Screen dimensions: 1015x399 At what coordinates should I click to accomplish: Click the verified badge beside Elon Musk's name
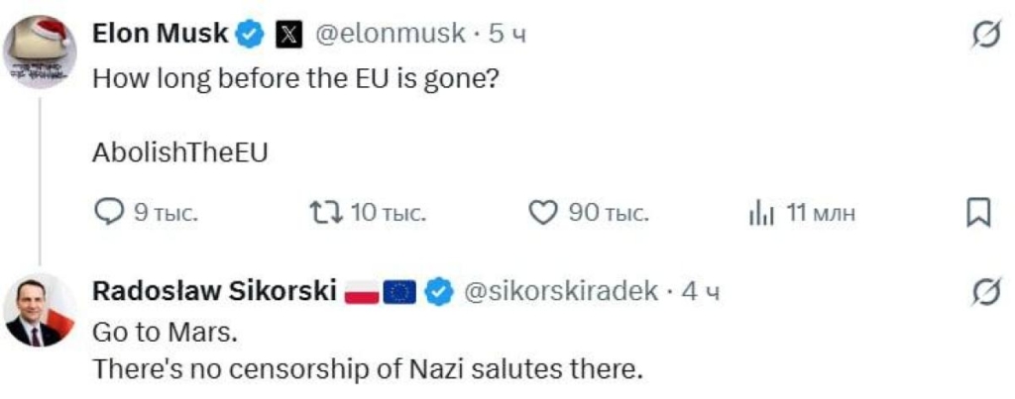click(250, 35)
